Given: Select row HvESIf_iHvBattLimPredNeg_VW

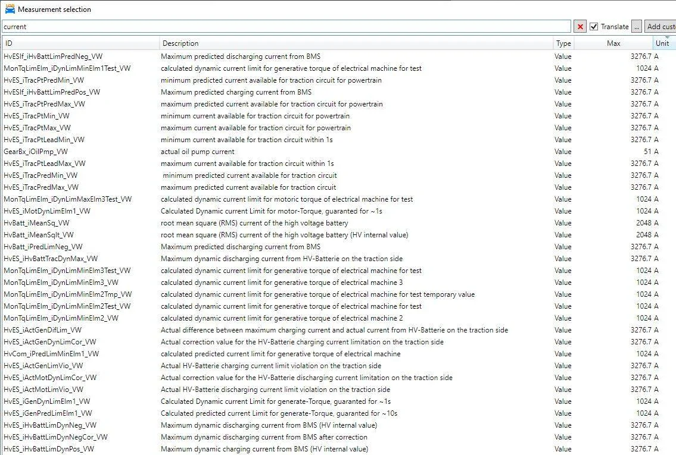Looking at the screenshot, I should click(x=338, y=57).
